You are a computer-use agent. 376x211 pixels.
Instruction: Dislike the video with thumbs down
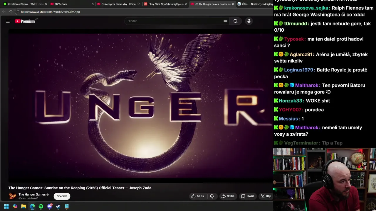tap(212, 196)
